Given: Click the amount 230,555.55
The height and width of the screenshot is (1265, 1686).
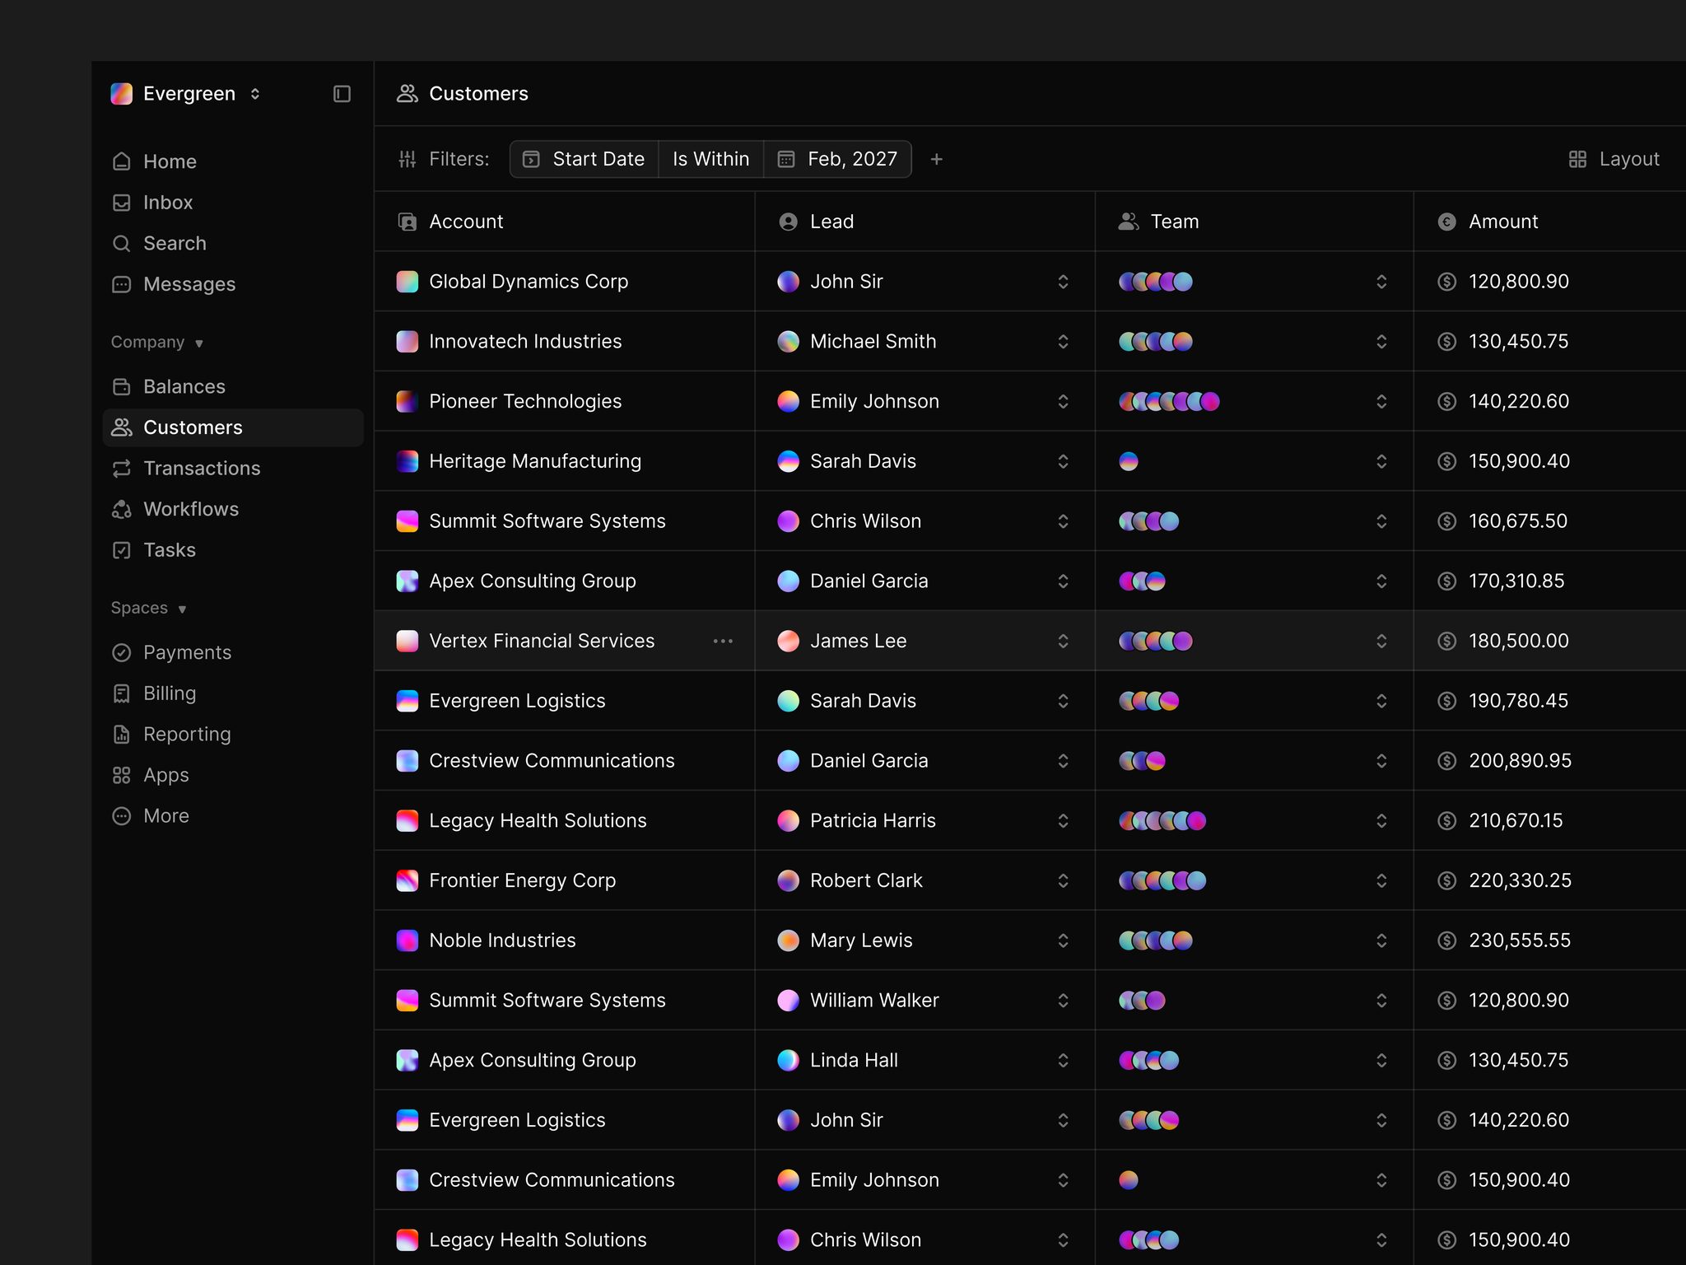Looking at the screenshot, I should point(1520,941).
